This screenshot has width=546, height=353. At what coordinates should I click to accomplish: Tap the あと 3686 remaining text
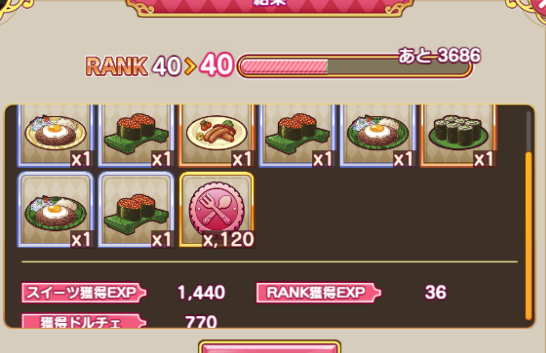[x=439, y=56]
